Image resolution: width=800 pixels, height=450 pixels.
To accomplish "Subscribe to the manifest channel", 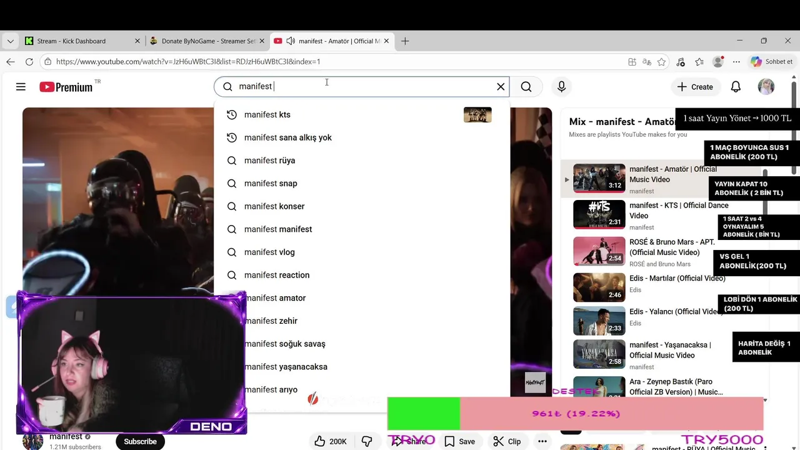I will click(140, 441).
